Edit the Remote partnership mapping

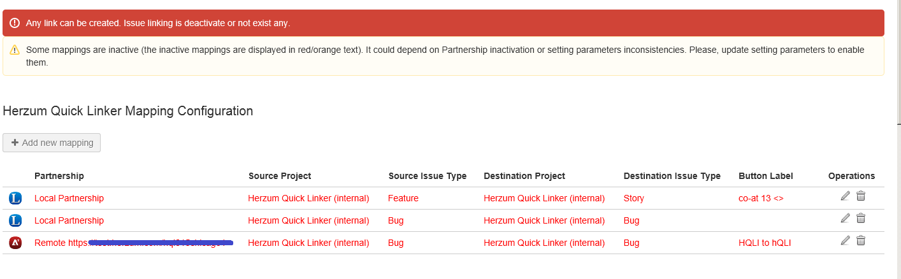coord(846,241)
